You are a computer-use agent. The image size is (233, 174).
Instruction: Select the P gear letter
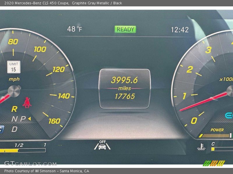pyautogui.click(x=23, y=119)
